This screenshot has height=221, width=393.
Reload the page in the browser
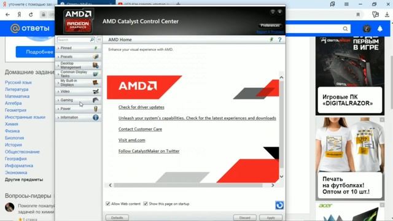tap(31, 15)
